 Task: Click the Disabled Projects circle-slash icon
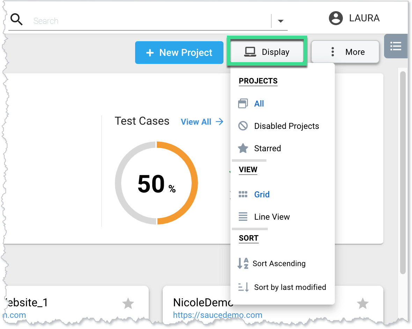[243, 126]
